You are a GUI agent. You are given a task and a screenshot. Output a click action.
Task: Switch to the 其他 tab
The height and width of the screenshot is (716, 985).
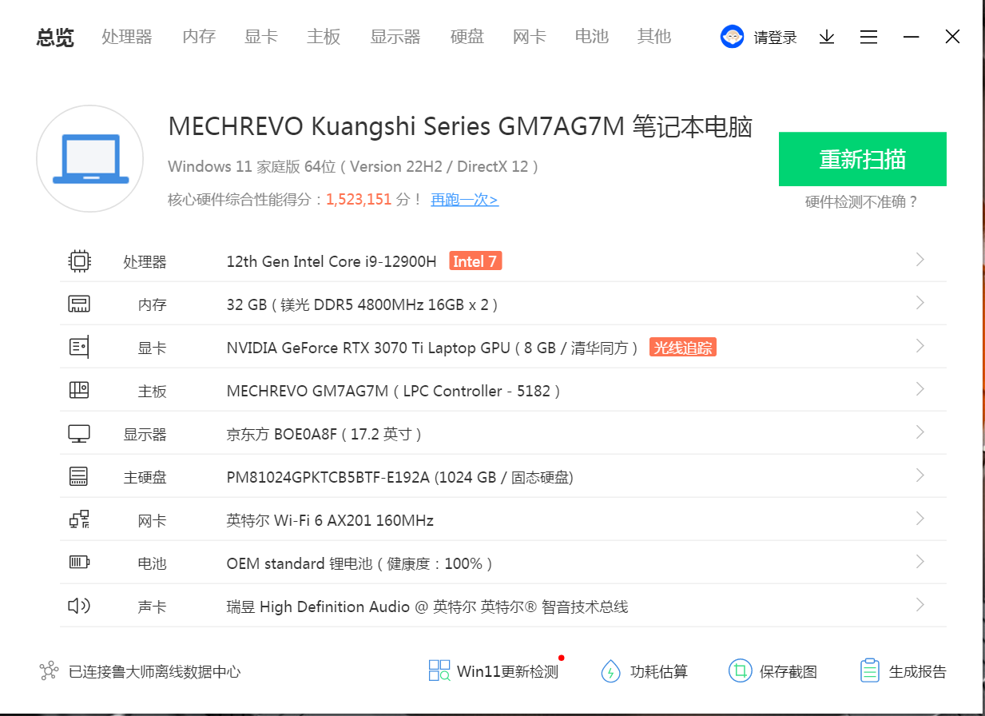(x=654, y=37)
